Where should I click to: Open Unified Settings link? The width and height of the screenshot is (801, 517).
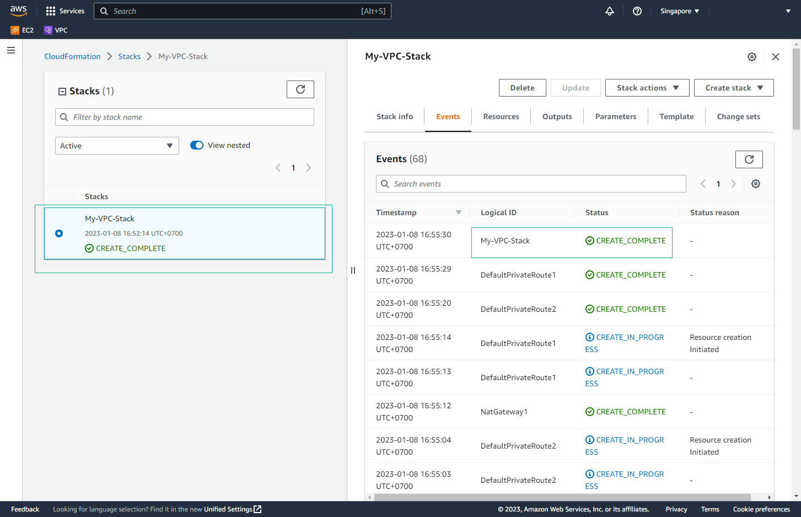click(233, 509)
